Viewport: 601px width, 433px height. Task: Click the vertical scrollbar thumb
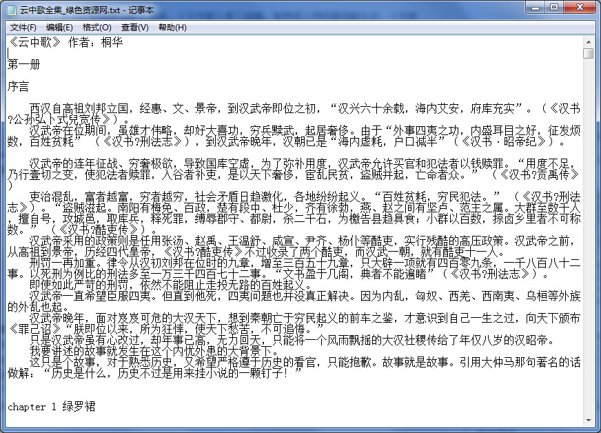(589, 53)
